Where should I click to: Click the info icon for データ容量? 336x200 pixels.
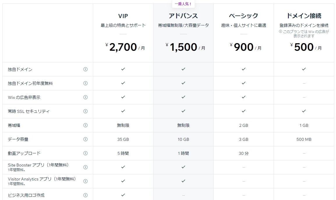[85, 139]
